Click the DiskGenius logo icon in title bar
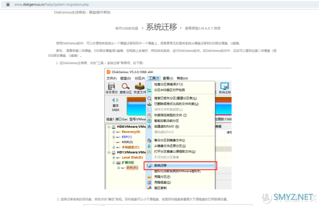 109,72
